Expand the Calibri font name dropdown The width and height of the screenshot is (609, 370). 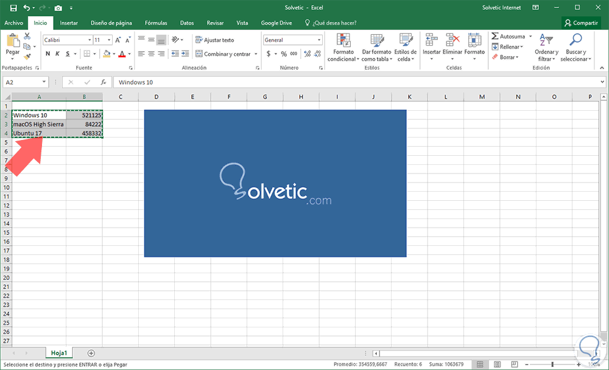[90, 40]
